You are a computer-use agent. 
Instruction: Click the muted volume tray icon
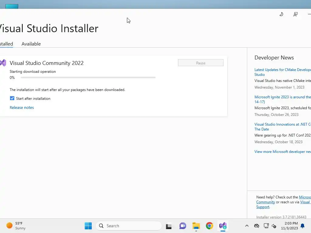[x=274, y=226]
